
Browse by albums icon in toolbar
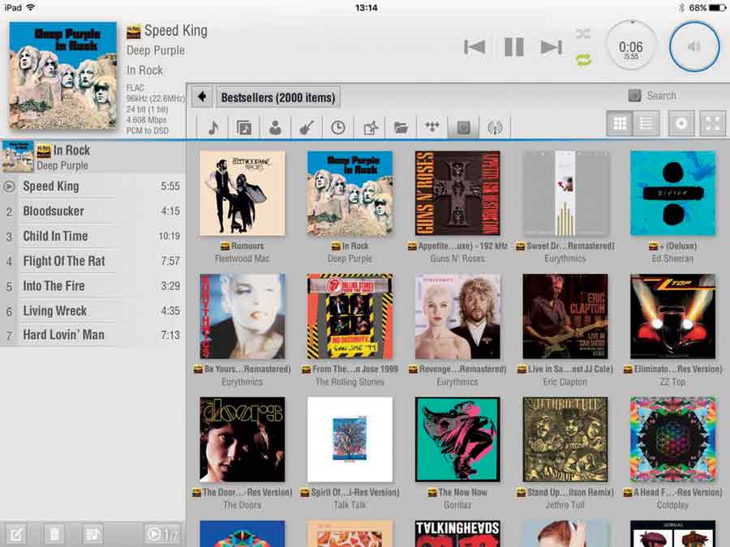coord(243,127)
